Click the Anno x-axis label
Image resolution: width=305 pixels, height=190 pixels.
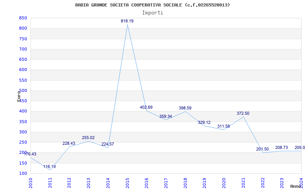click(x=296, y=186)
